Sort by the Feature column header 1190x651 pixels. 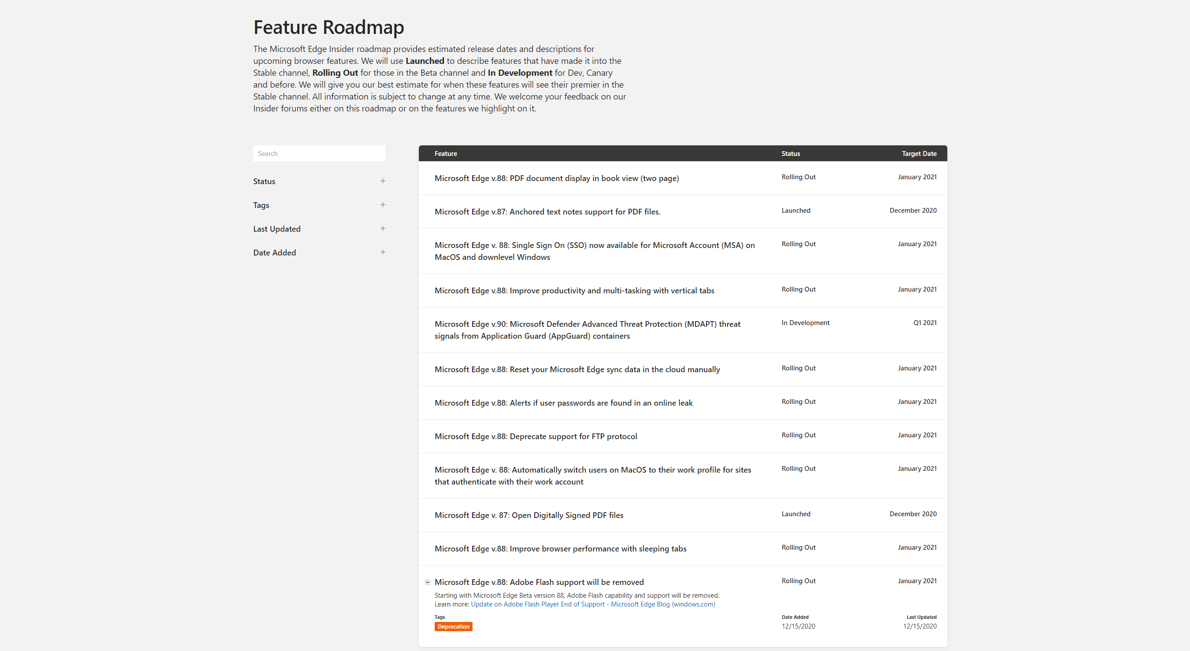(x=445, y=153)
